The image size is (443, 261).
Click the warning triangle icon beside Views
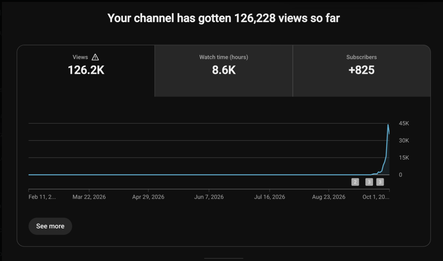[x=95, y=57]
